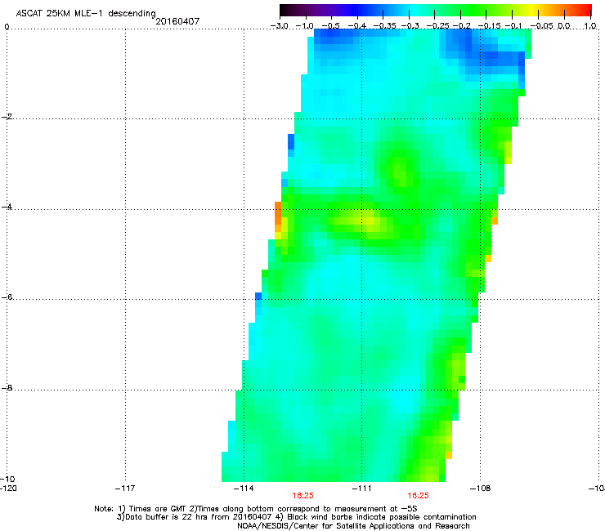Click the "-0.4" color bar label

click(x=357, y=26)
